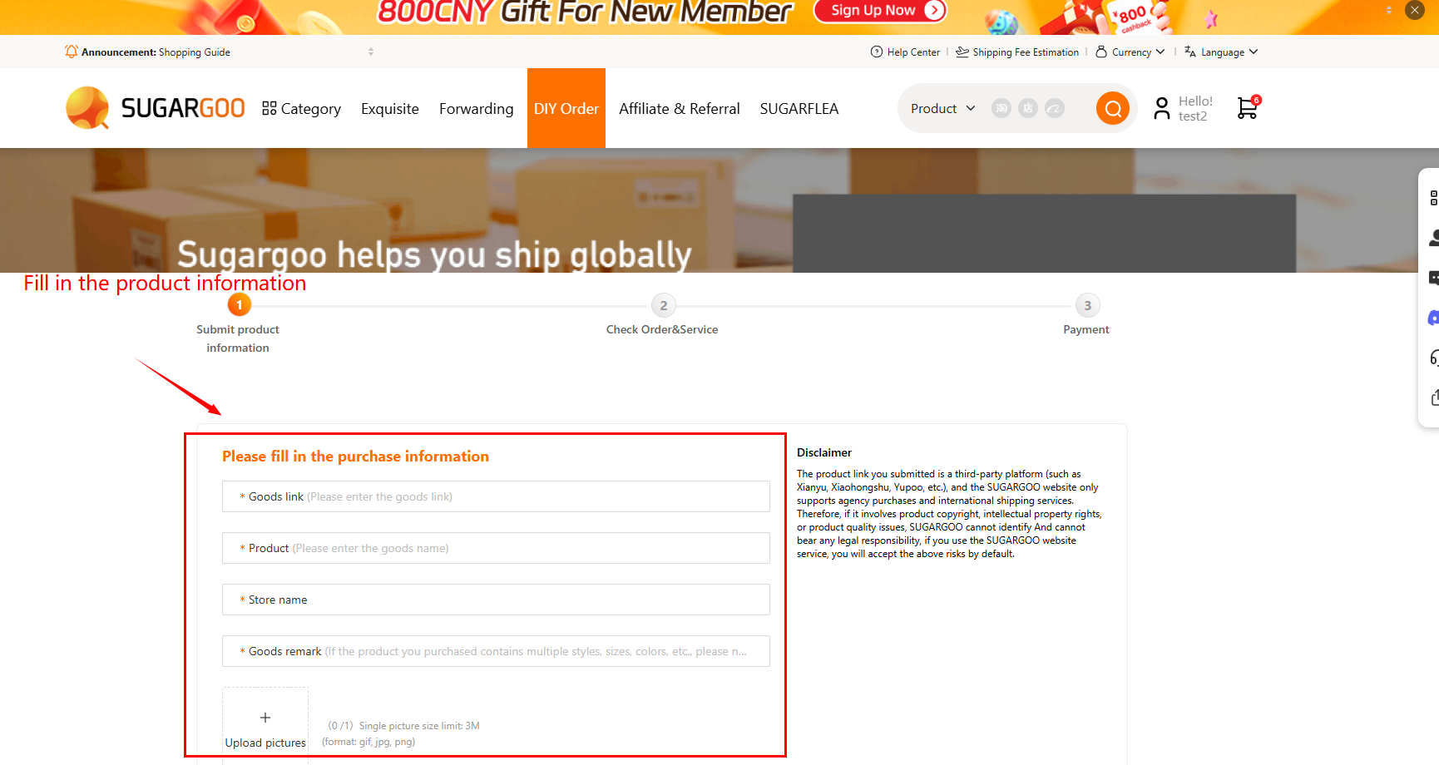Open the shopping cart with 6 items
Screen dimensions: 1439x765
1247,109
